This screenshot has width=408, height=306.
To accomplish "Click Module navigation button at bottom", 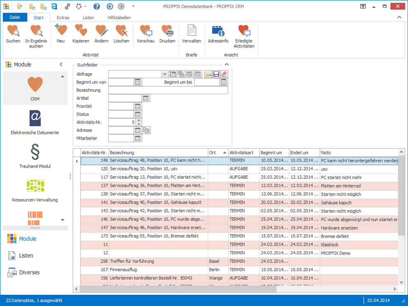I will click(x=22, y=239).
